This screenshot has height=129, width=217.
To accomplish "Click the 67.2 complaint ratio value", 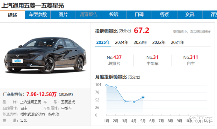I will pos(141,30).
